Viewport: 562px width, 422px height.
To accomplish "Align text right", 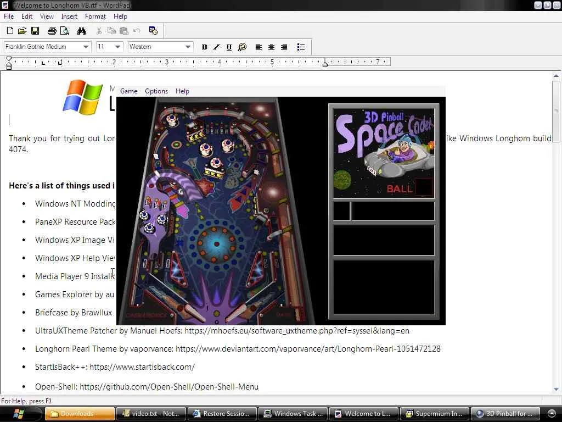I will tap(284, 47).
